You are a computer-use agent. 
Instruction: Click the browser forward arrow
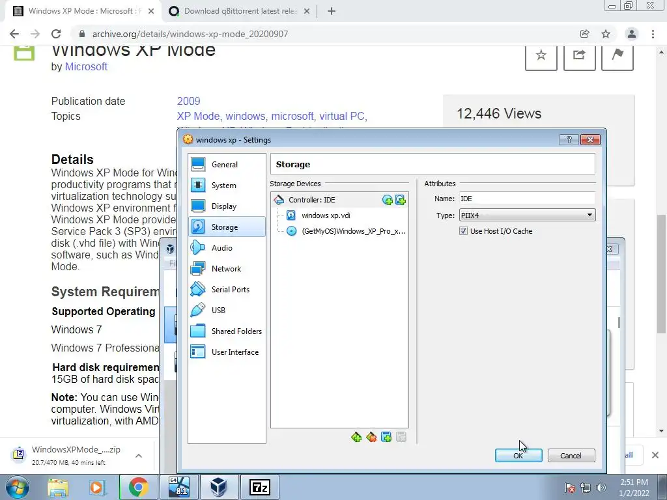(35, 34)
